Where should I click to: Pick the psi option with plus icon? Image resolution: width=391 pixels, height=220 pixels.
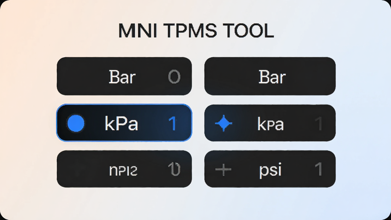coord(270,169)
